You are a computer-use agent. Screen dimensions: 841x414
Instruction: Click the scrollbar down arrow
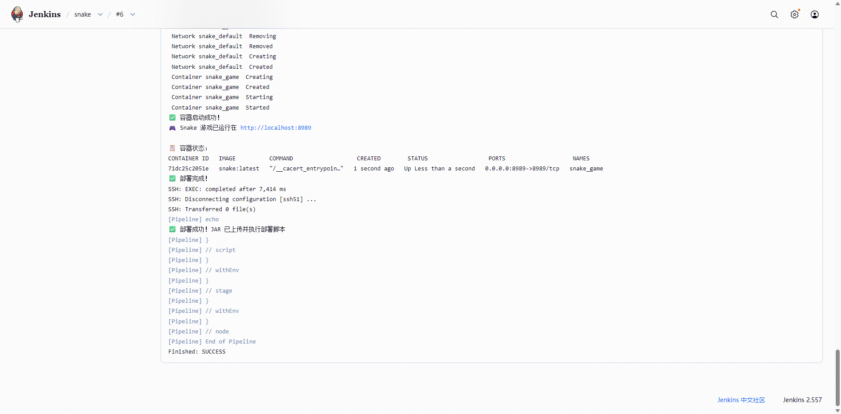point(837,411)
